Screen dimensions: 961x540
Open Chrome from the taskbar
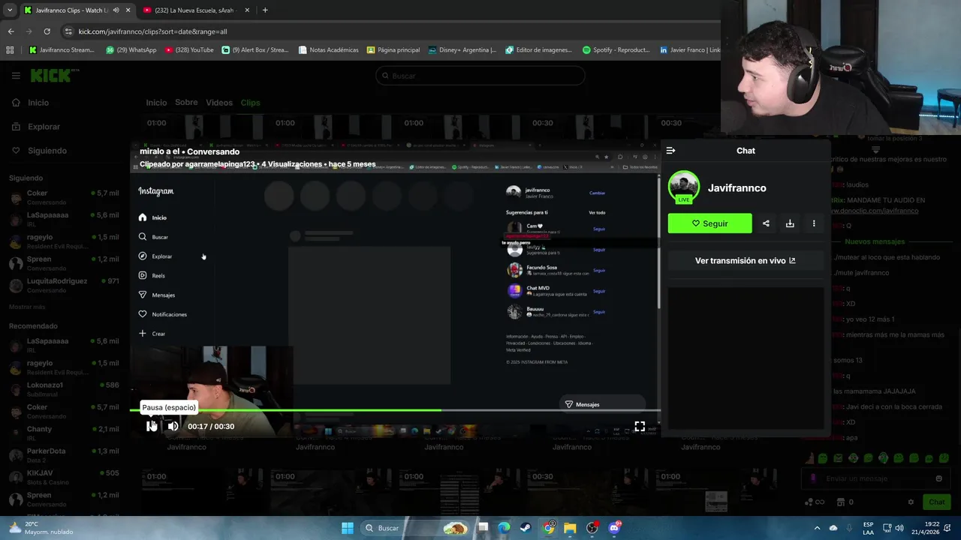point(549,528)
